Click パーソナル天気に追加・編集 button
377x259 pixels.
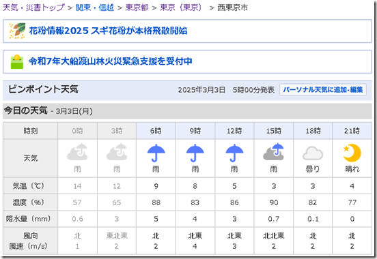322,90
